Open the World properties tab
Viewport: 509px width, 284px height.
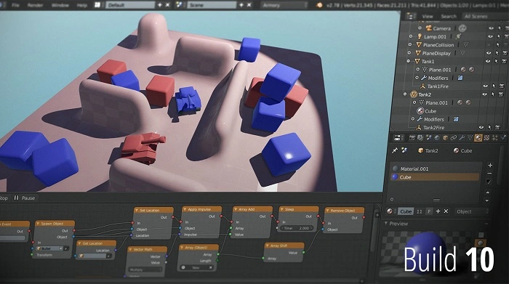437,138
